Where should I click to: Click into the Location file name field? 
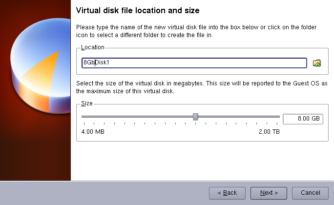coord(195,63)
